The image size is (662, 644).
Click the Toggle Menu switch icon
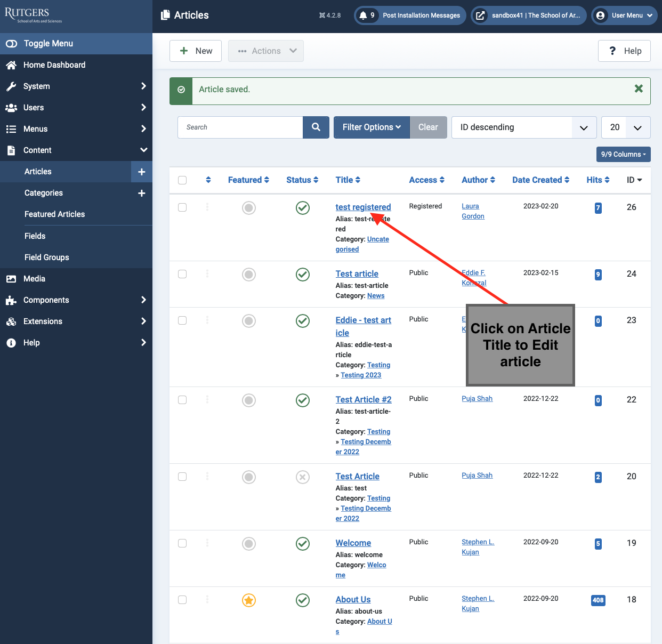[x=11, y=44]
